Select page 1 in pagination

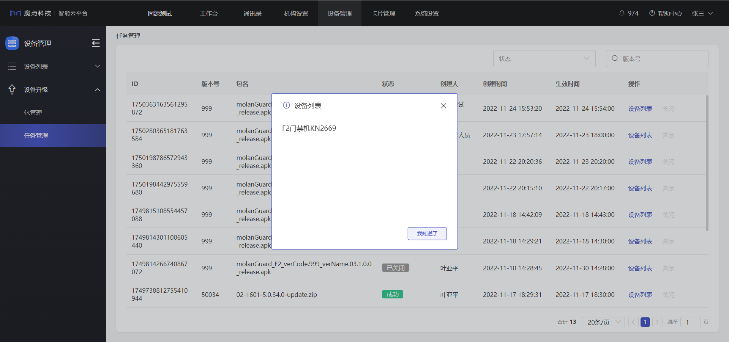(645, 322)
